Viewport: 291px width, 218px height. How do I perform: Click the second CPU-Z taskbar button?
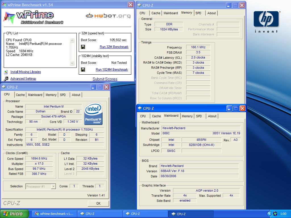click(x=145, y=214)
